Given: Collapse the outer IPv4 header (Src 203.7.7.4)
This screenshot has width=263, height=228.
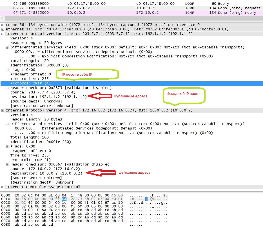Looking at the screenshot, I should [x=3, y=34].
